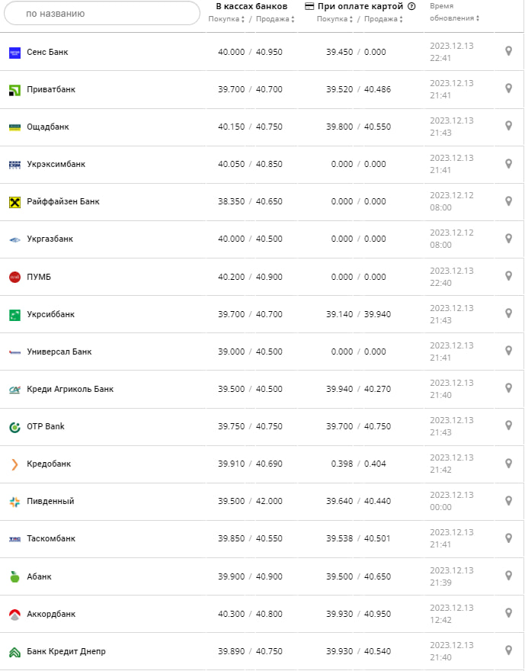Screen dimensions: 525x671
Task: Click the OTP Bank logo icon
Action: coord(14,427)
